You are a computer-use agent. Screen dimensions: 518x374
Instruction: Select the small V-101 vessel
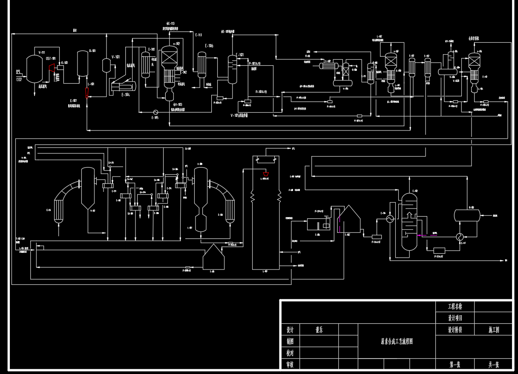[x=106, y=65]
